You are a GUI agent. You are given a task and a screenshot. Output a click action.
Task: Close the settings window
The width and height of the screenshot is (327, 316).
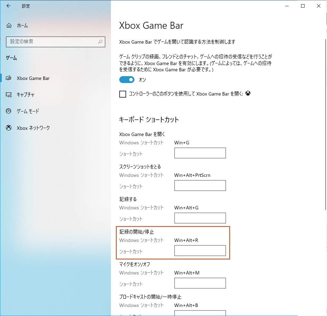pyautogui.click(x=319, y=6)
